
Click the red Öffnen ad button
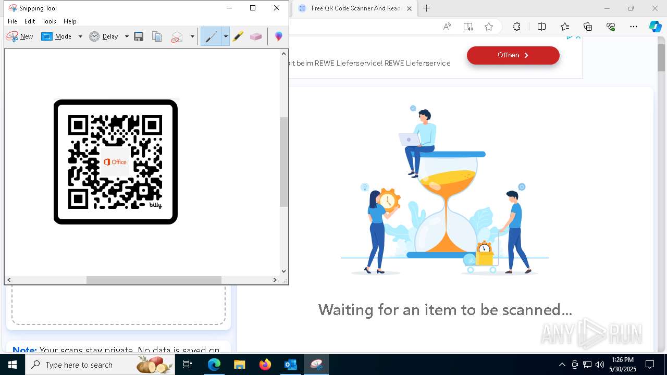coord(513,55)
